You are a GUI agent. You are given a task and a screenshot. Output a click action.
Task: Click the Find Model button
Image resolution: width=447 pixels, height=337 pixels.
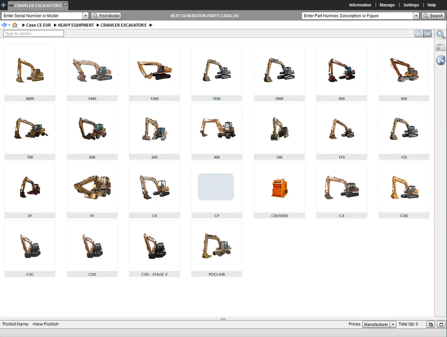click(x=106, y=16)
